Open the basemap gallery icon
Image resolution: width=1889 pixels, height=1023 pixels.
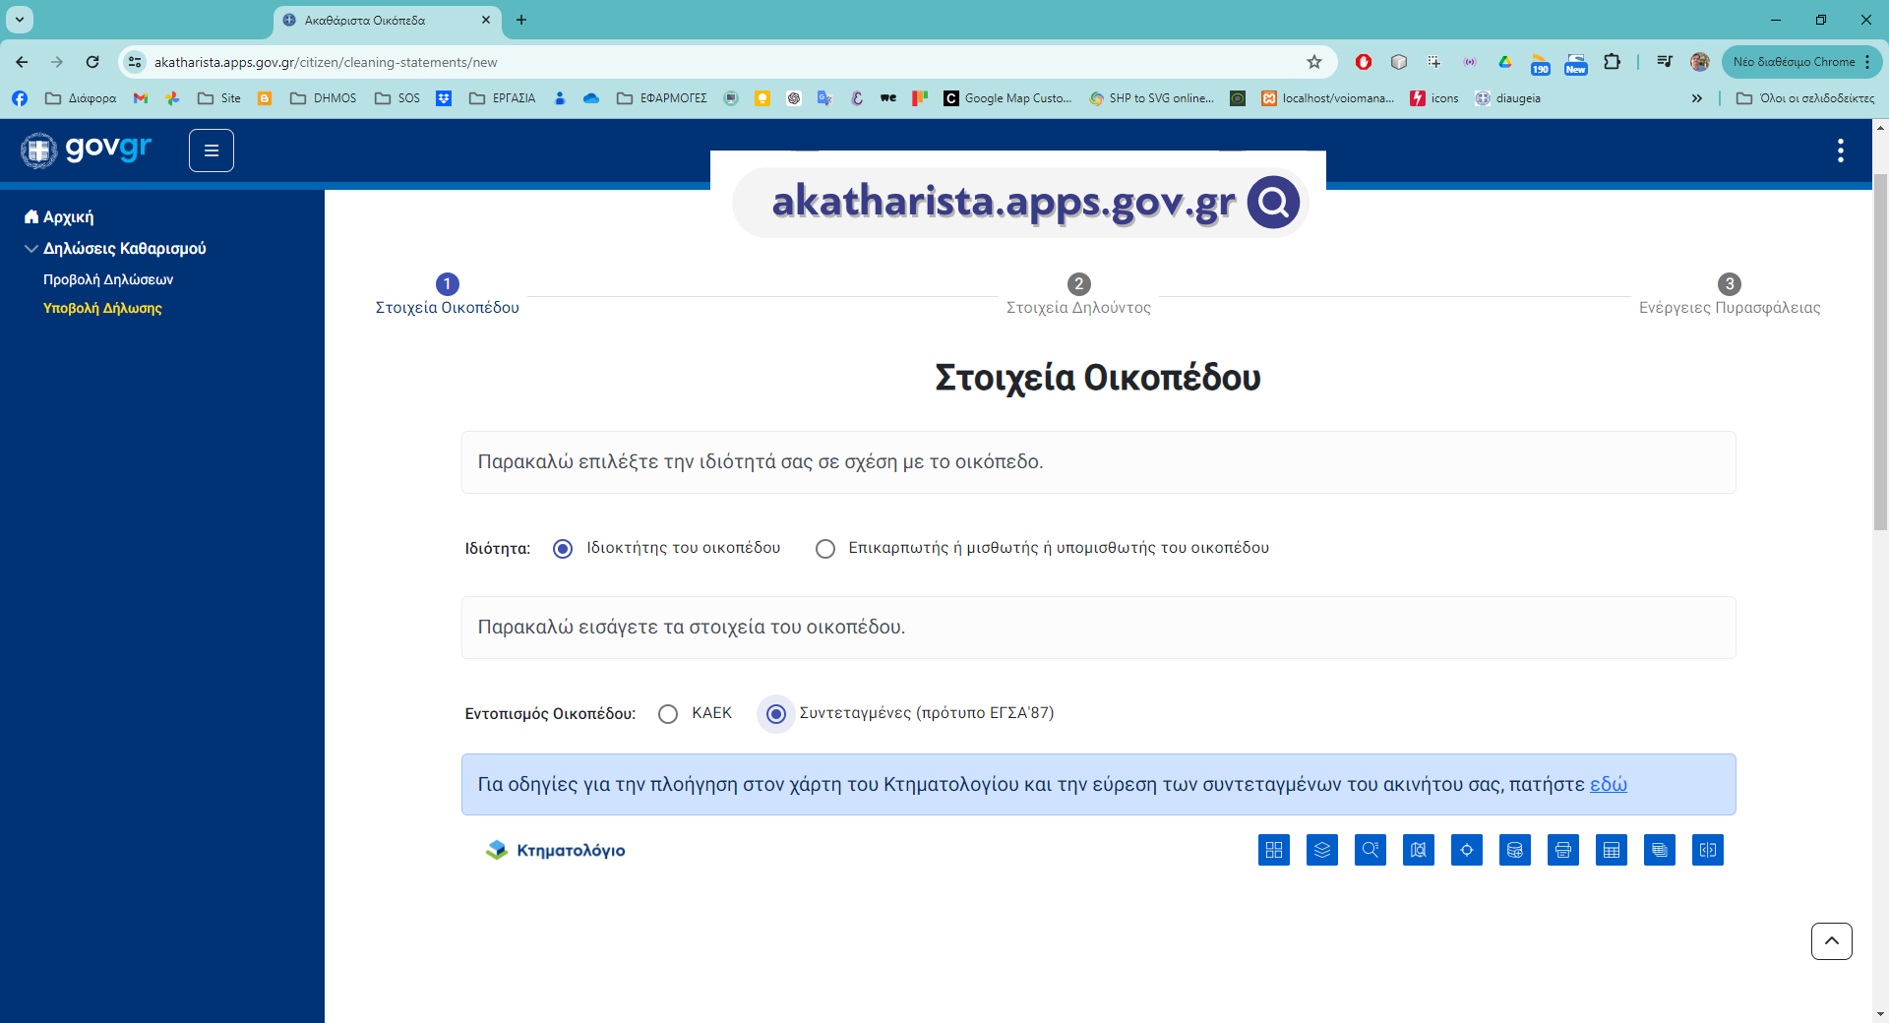pyautogui.click(x=1274, y=850)
